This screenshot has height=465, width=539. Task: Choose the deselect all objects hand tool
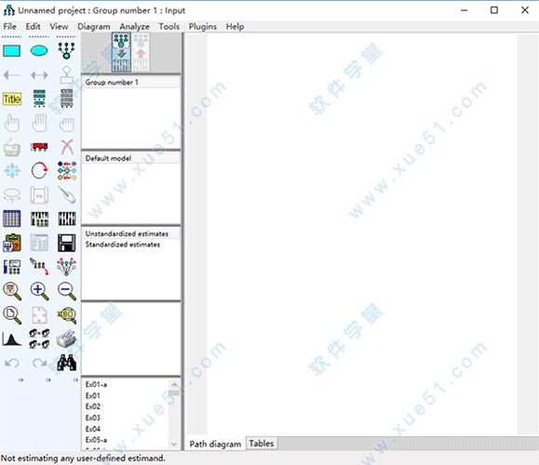click(66, 124)
